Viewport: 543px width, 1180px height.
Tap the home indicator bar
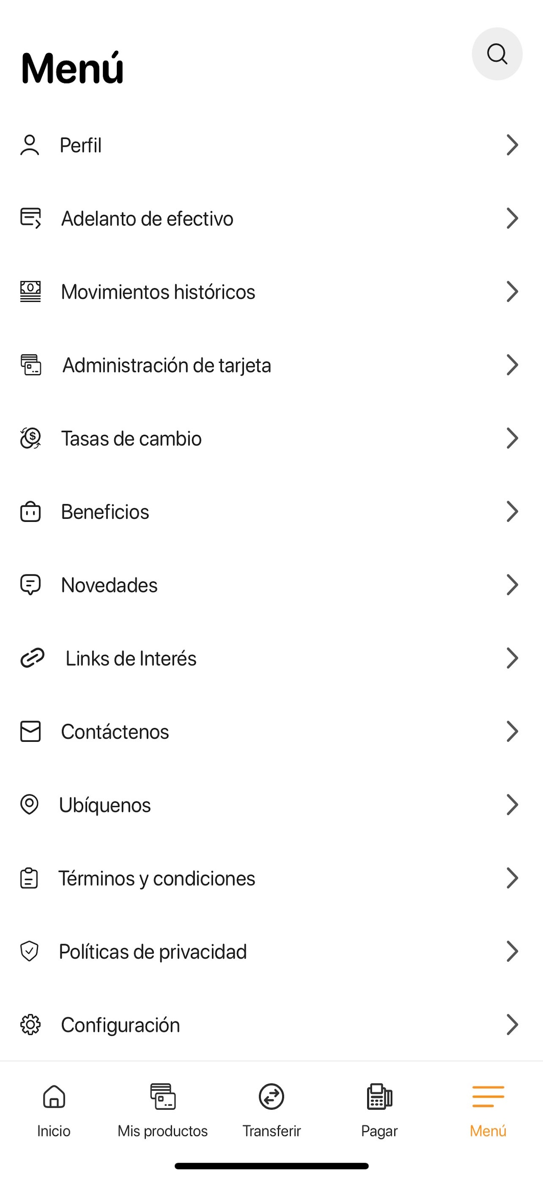point(271,1166)
